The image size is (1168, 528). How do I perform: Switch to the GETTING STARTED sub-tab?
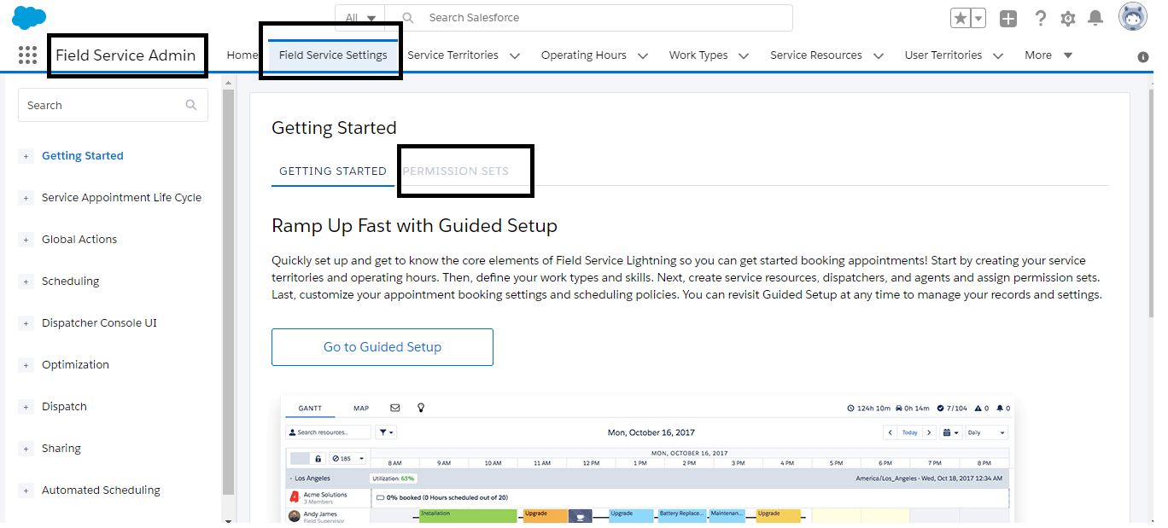point(333,171)
